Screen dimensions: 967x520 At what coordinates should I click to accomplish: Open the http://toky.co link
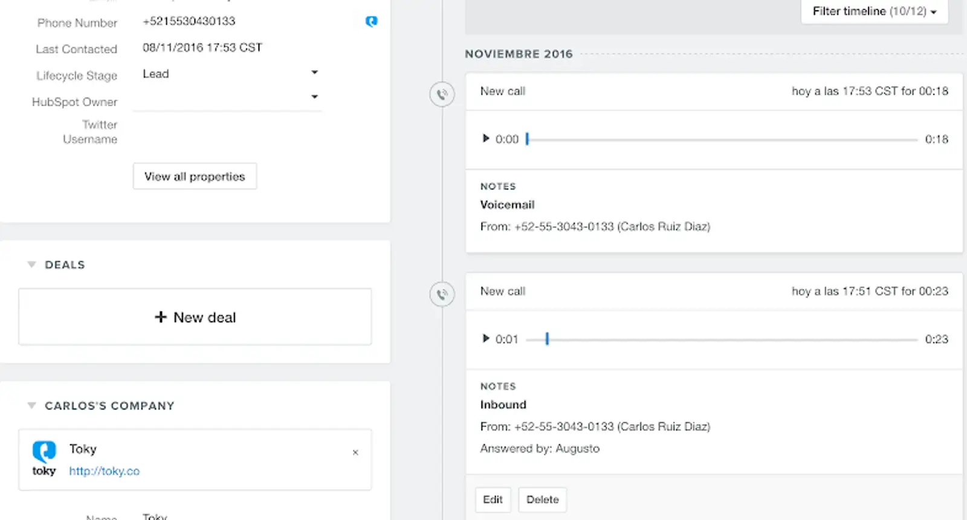click(x=104, y=471)
